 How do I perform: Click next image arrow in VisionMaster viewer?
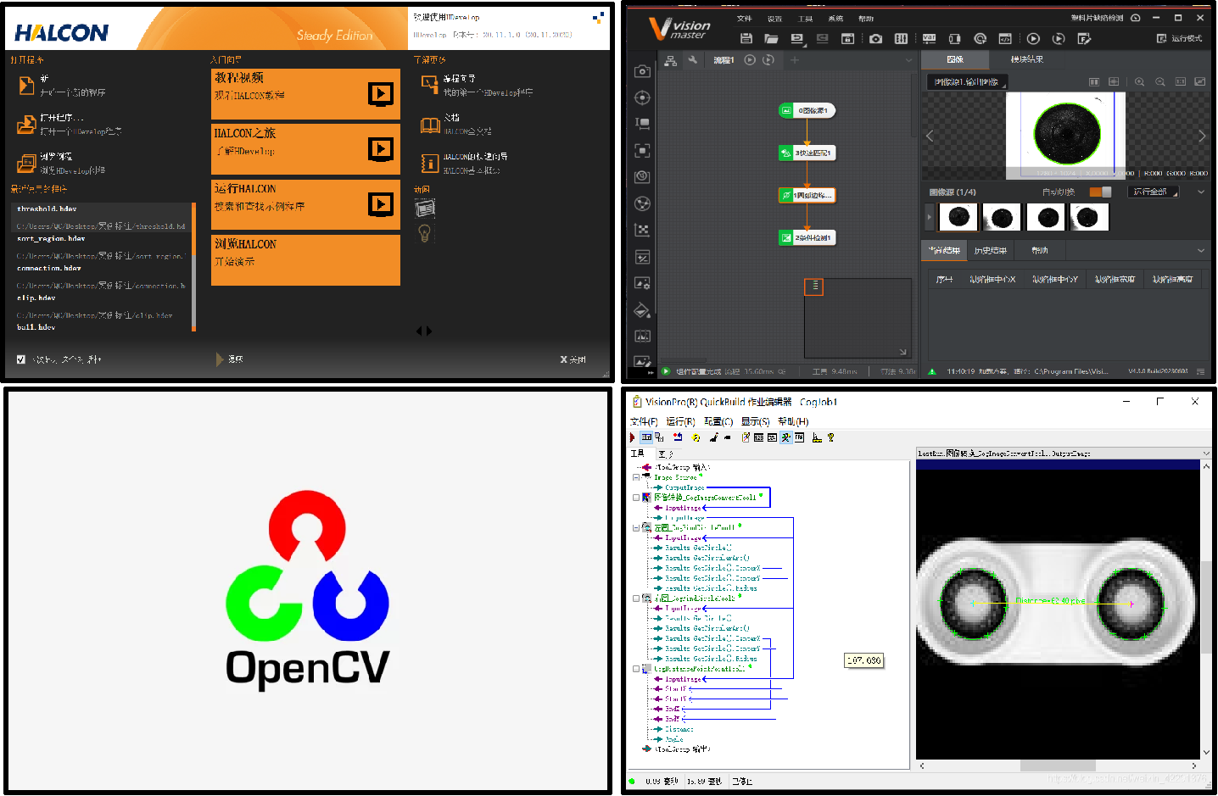1202,136
